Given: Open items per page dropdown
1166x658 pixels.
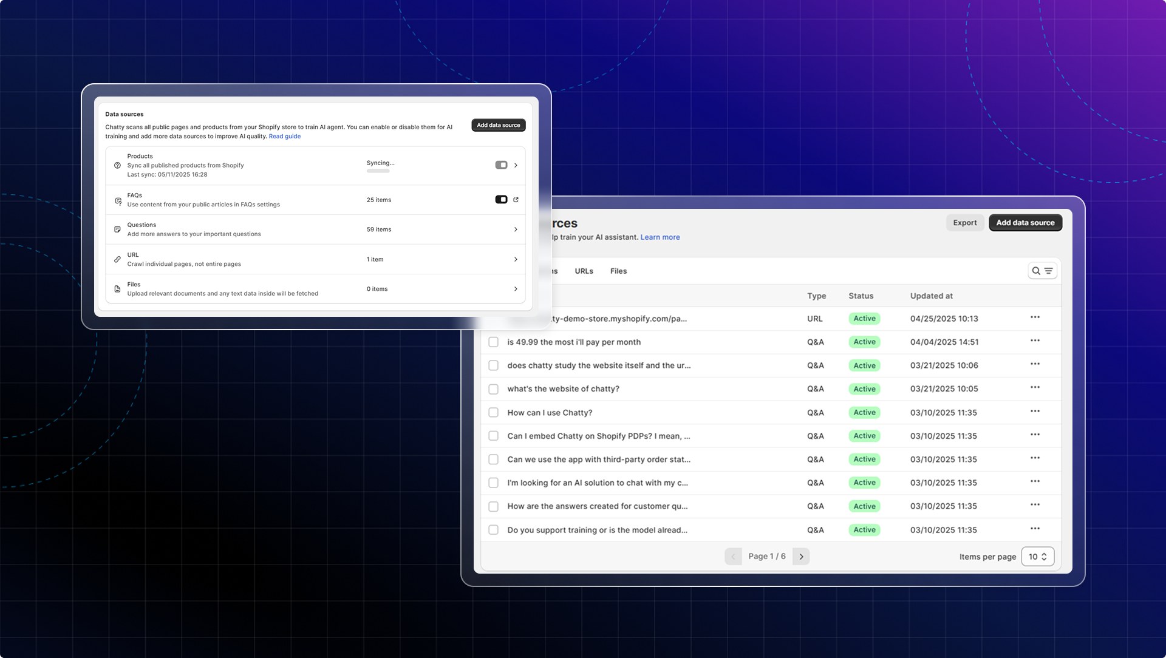Looking at the screenshot, I should pyautogui.click(x=1037, y=557).
